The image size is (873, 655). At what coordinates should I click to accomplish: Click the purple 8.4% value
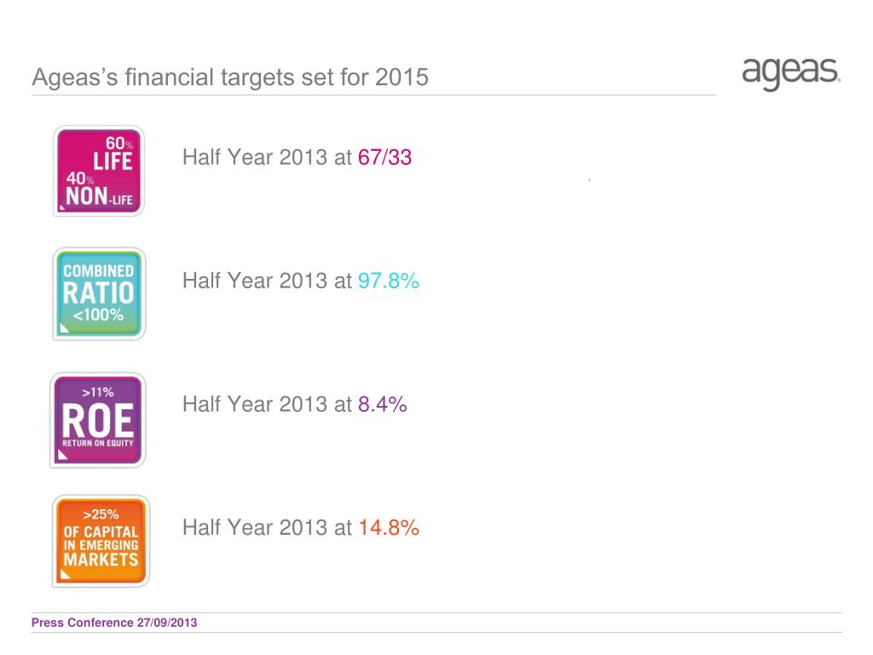click(x=382, y=404)
